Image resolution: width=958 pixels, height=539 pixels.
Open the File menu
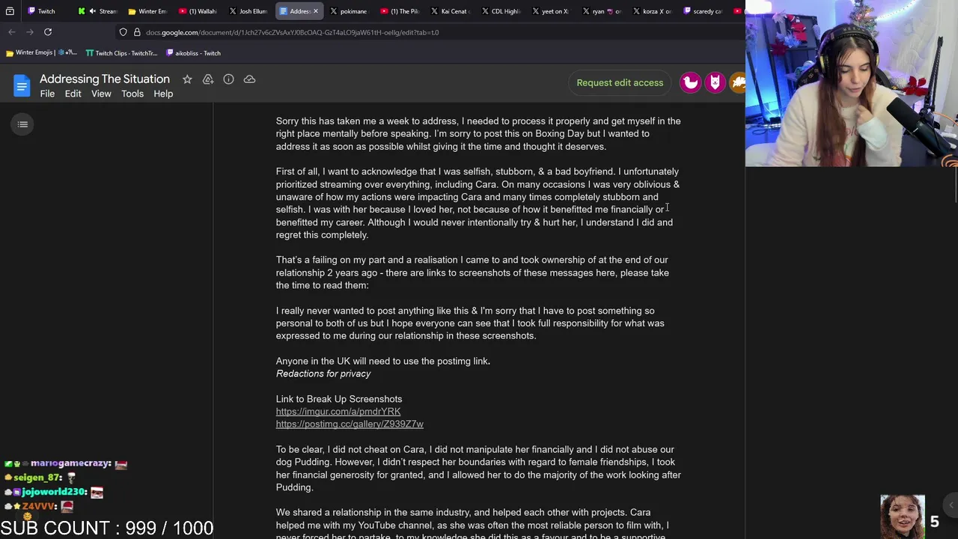(x=47, y=94)
